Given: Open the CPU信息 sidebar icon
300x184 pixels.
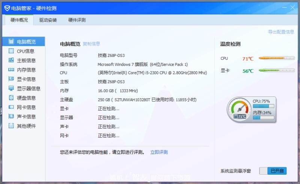Looking at the screenshot, I should 11,51.
